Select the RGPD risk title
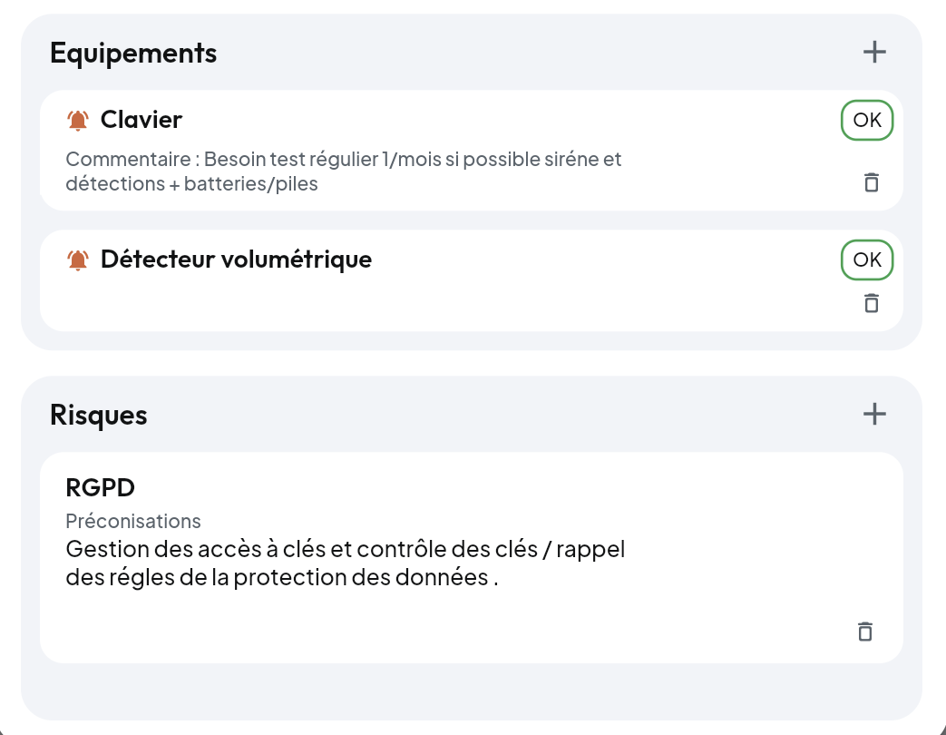This screenshot has height=735, width=946. coord(101,488)
